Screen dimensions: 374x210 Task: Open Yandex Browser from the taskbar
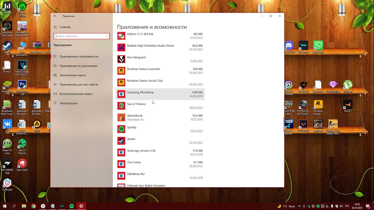point(43,206)
